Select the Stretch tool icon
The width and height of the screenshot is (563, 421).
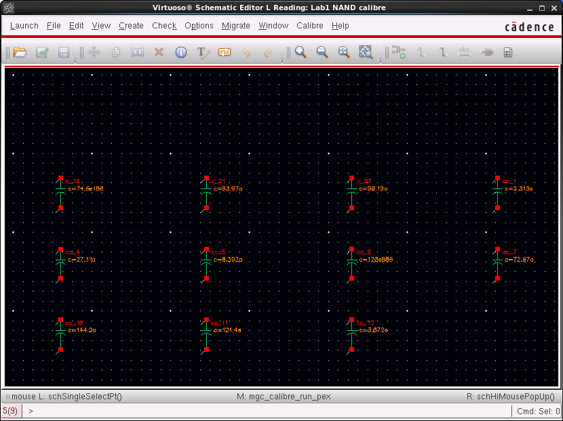point(138,52)
